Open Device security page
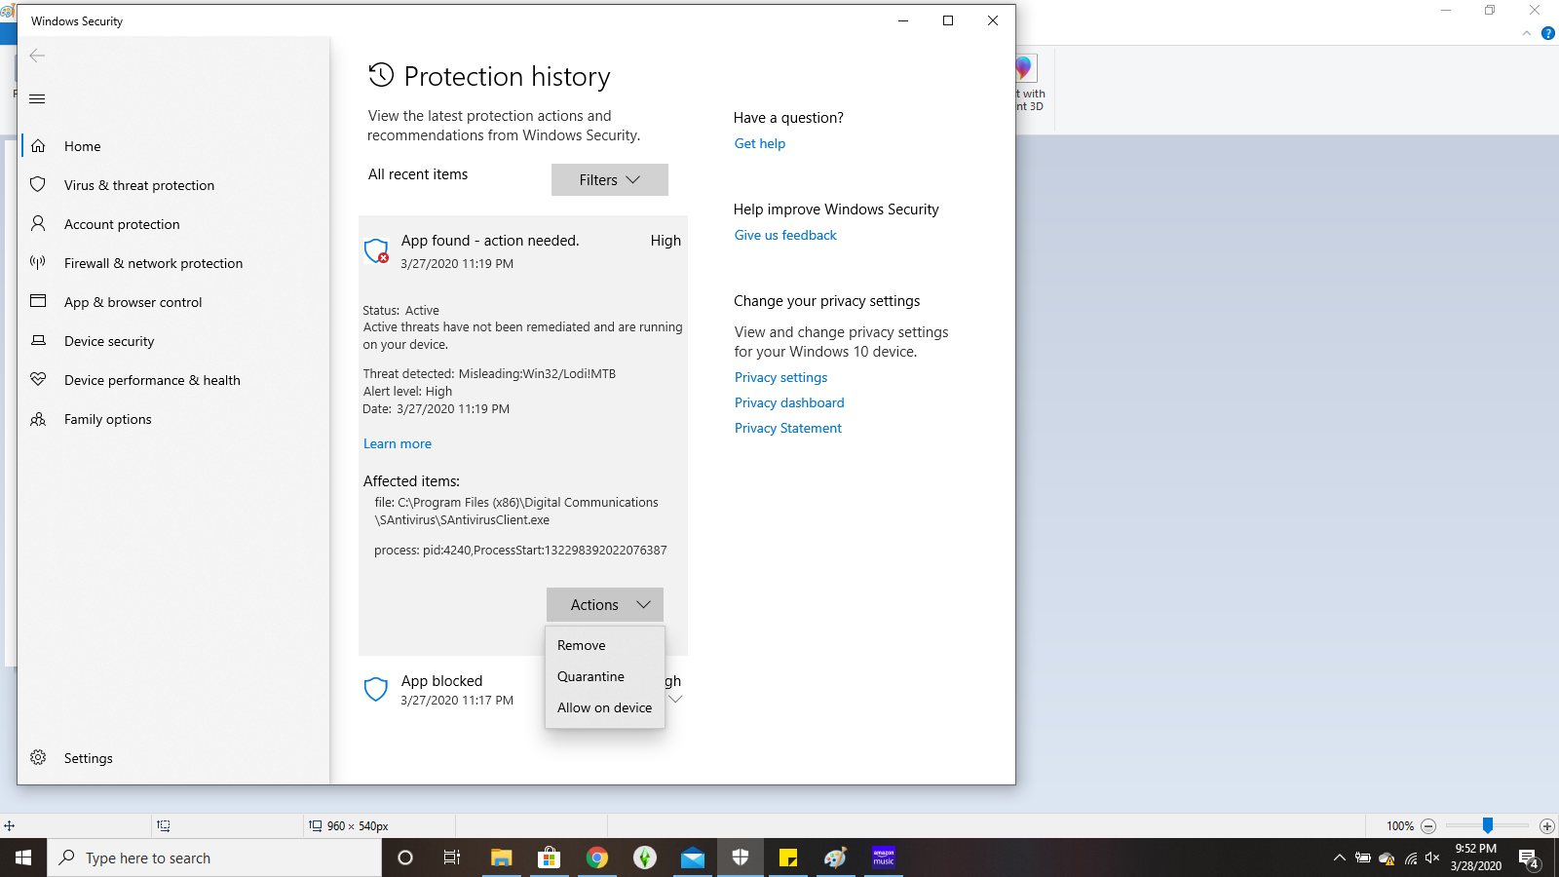 173,341
